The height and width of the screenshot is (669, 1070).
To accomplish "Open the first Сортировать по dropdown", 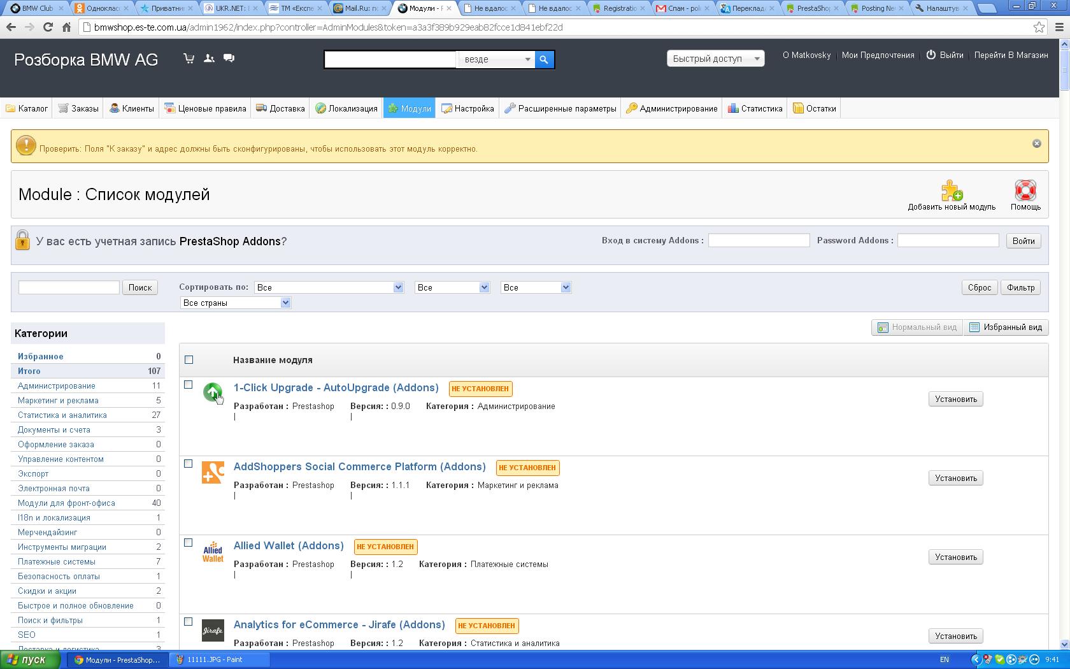I will pos(329,287).
